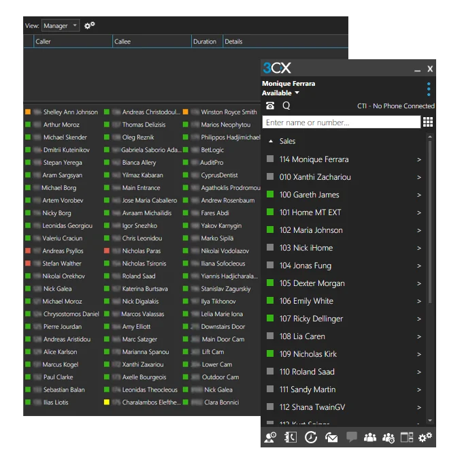Image resolution: width=462 pixels, height=461 pixels.
Task: Open the Chat speech bubble icon
Action: (352, 438)
